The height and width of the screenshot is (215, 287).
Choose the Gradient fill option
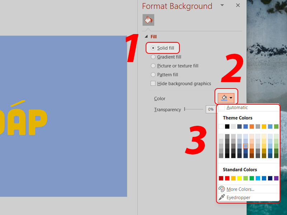tap(154, 57)
